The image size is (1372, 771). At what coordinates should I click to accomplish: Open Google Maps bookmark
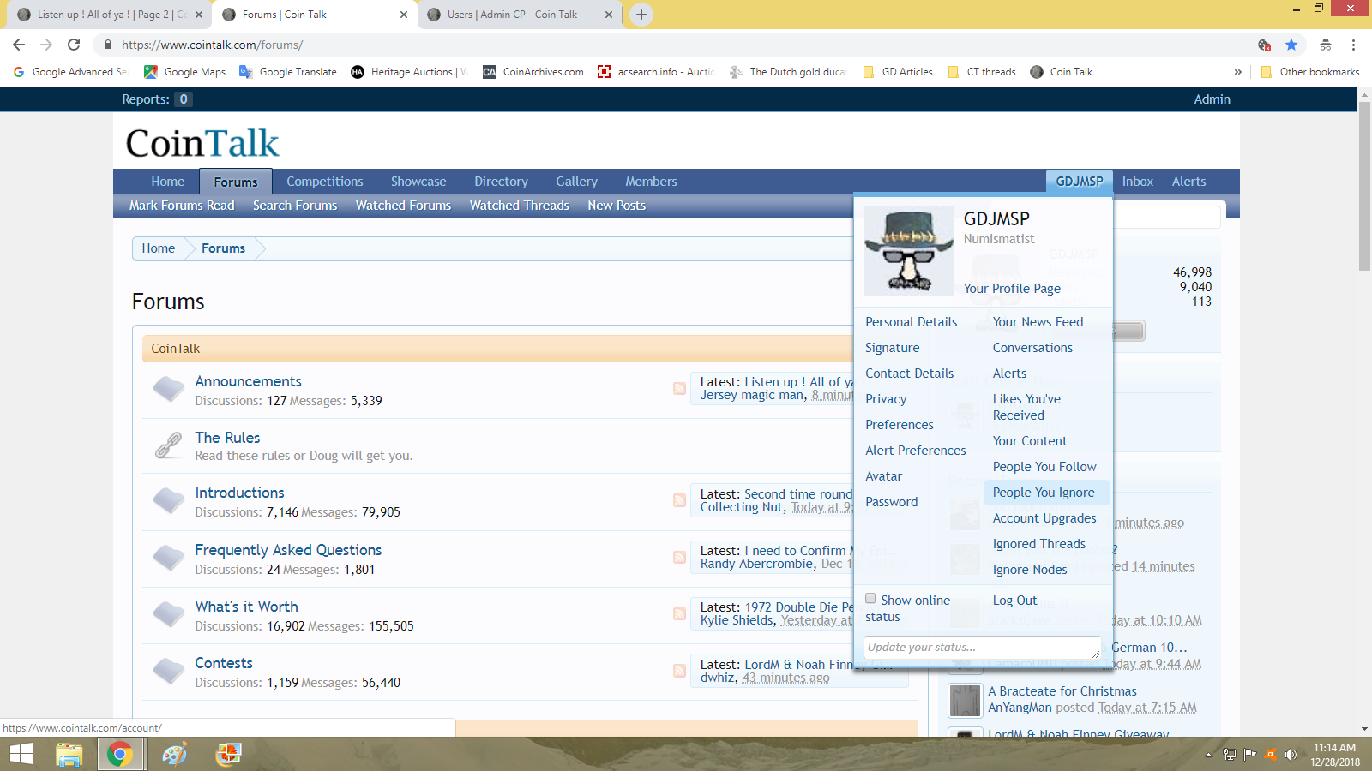pyautogui.click(x=184, y=72)
